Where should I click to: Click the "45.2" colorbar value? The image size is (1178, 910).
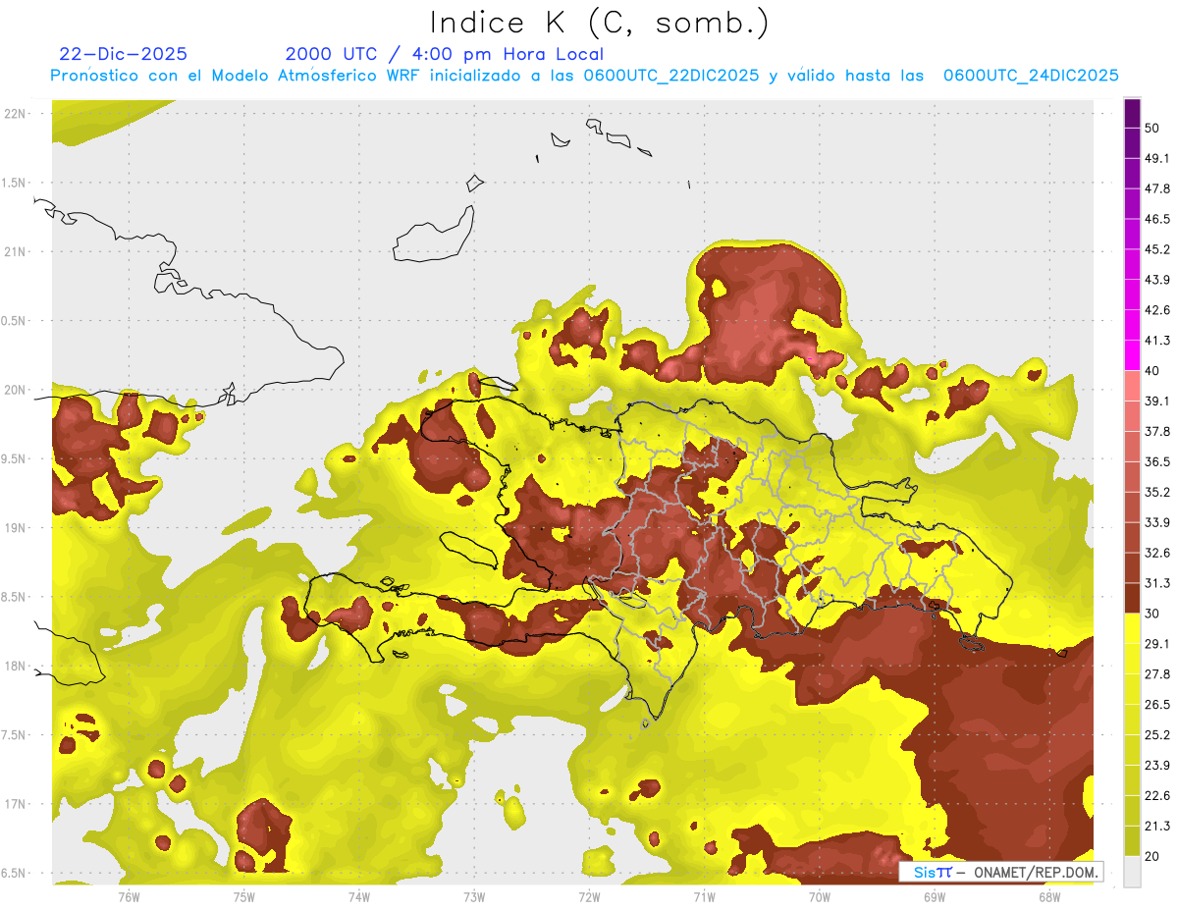[x=1157, y=249]
